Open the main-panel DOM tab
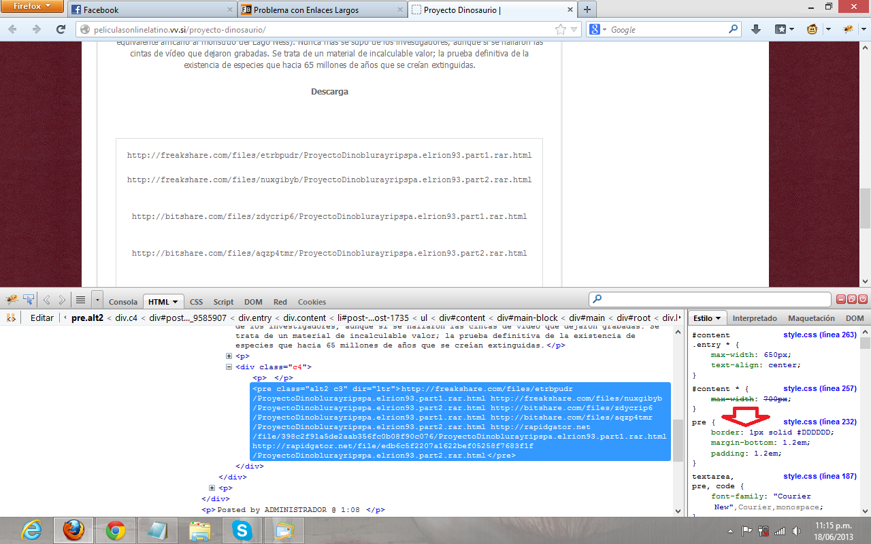Screen dimensions: 871x544 tap(253, 302)
